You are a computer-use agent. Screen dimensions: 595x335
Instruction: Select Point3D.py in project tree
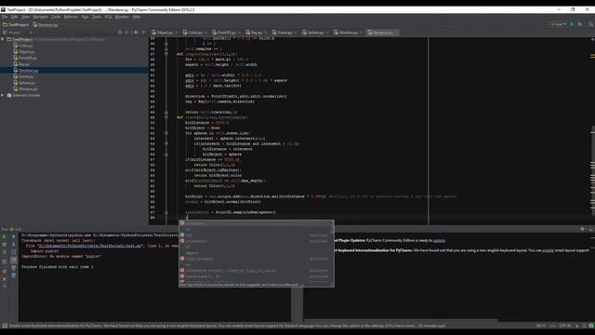coord(25,58)
